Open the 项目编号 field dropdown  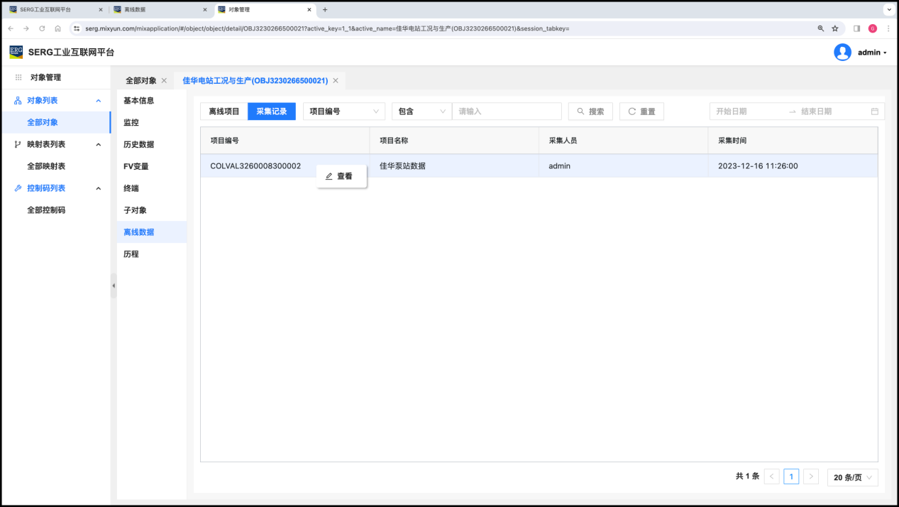point(343,111)
